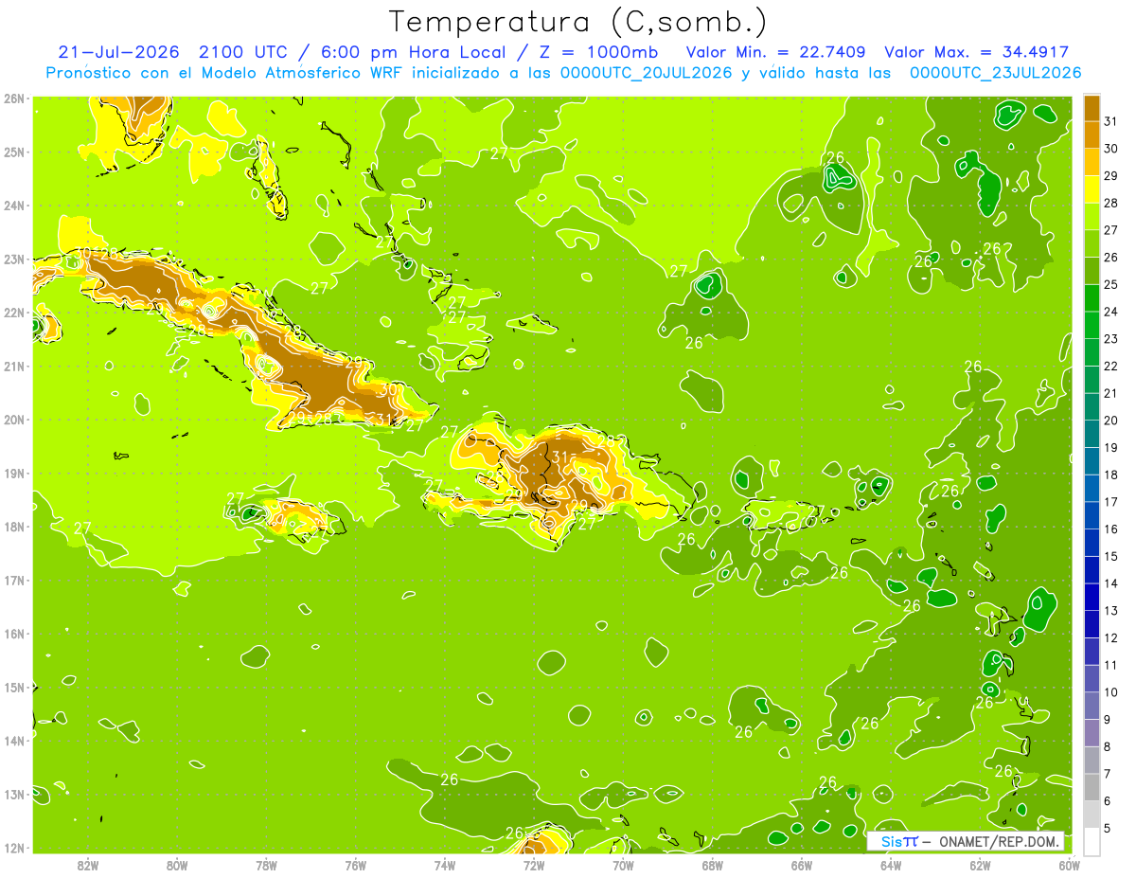Click the color bar label 29
Screen dimensions: 1136x878
click(1111, 175)
